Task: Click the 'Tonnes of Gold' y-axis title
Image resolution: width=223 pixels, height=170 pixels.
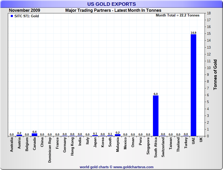Action: click(215, 75)
